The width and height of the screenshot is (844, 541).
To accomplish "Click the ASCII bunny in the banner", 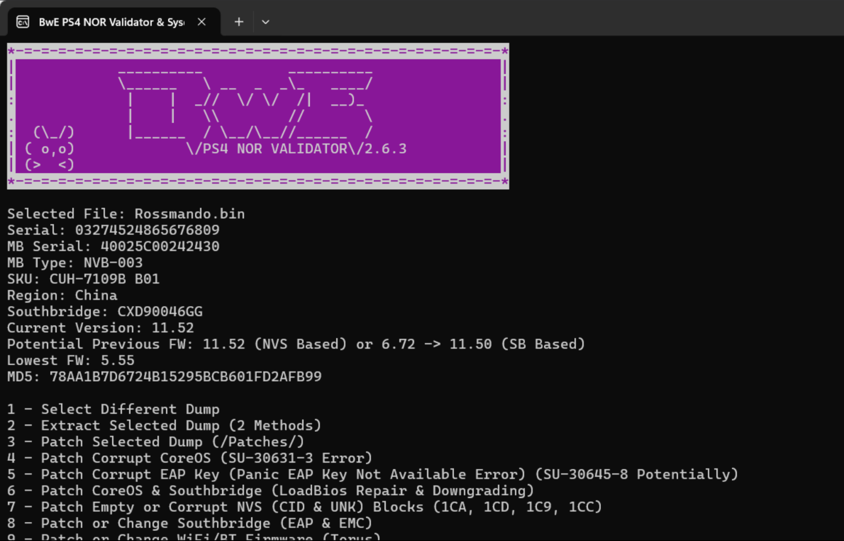I will pos(50,149).
